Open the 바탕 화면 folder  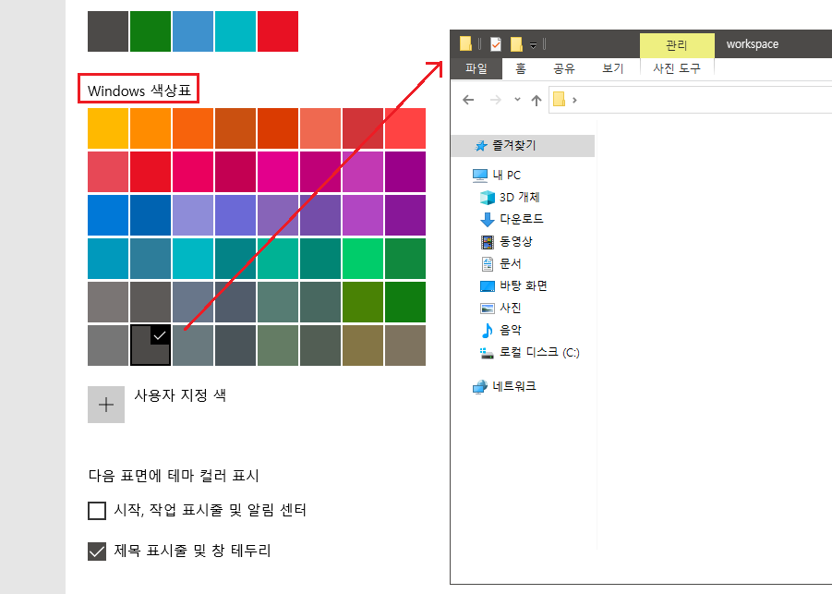[524, 285]
